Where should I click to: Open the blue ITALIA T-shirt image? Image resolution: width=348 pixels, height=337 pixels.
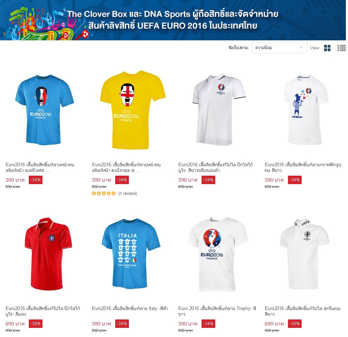(x=131, y=254)
